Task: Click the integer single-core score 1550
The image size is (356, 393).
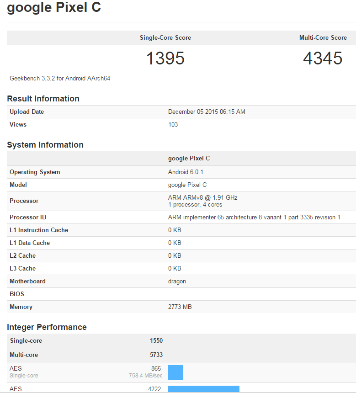Action: click(x=156, y=340)
